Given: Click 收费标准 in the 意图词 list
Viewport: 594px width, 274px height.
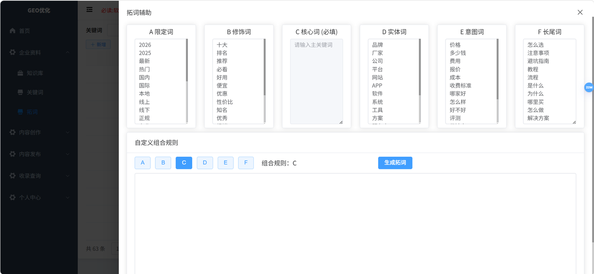Looking at the screenshot, I should 460,86.
